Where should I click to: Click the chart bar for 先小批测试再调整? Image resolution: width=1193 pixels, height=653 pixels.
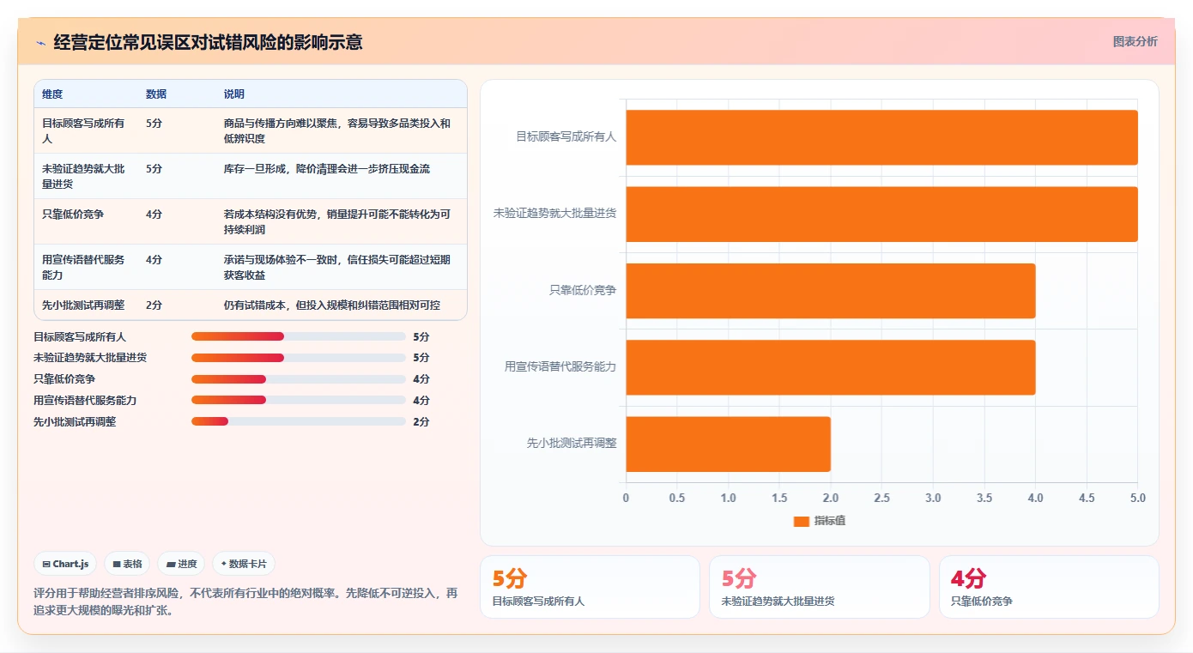[728, 444]
